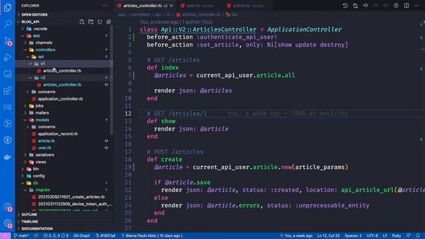Open editor more actions ellipsis

pos(416,5)
